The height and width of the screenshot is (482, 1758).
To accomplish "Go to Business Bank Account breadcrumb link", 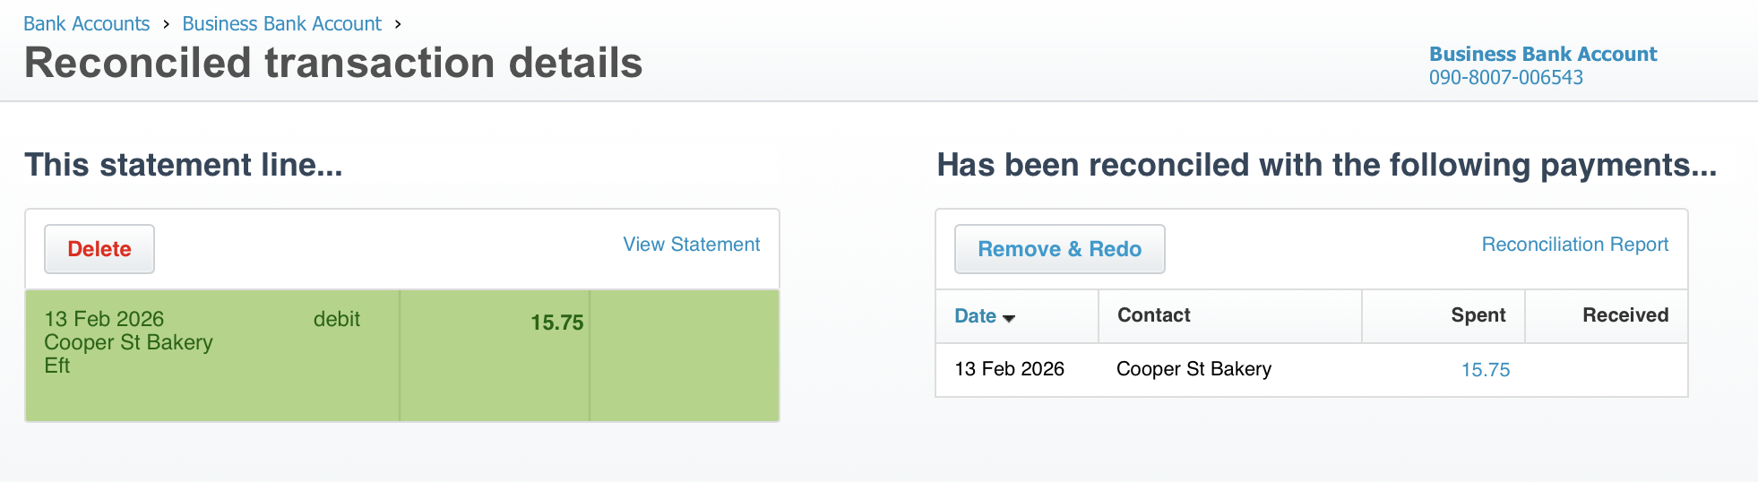I will click(281, 24).
